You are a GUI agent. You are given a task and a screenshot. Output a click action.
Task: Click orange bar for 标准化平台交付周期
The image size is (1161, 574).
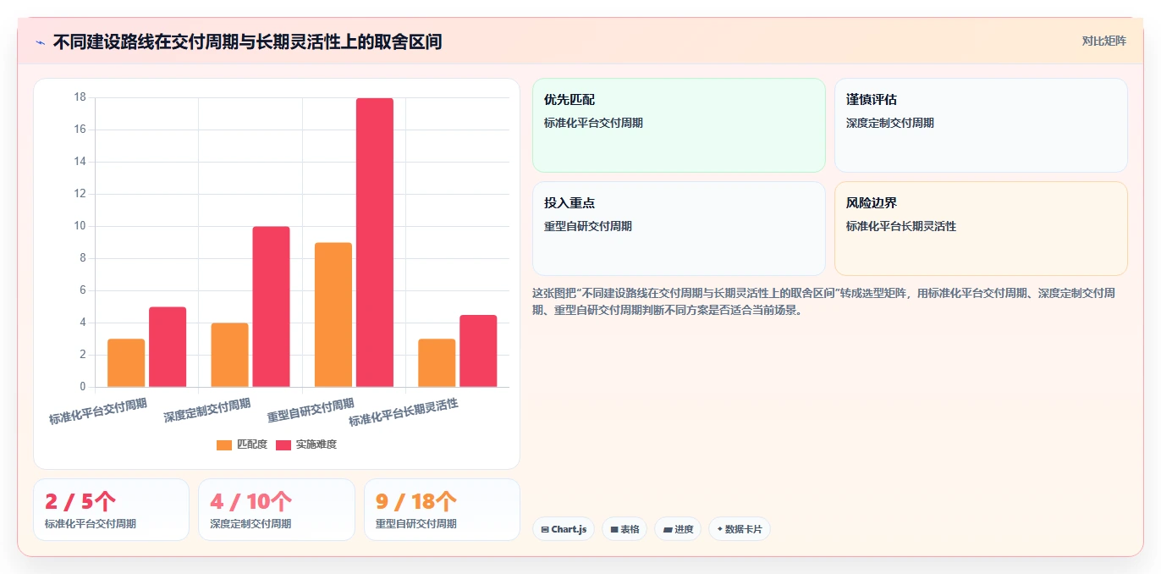pyautogui.click(x=126, y=363)
